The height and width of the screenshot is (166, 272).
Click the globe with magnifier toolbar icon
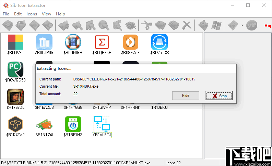click(x=104, y=25)
